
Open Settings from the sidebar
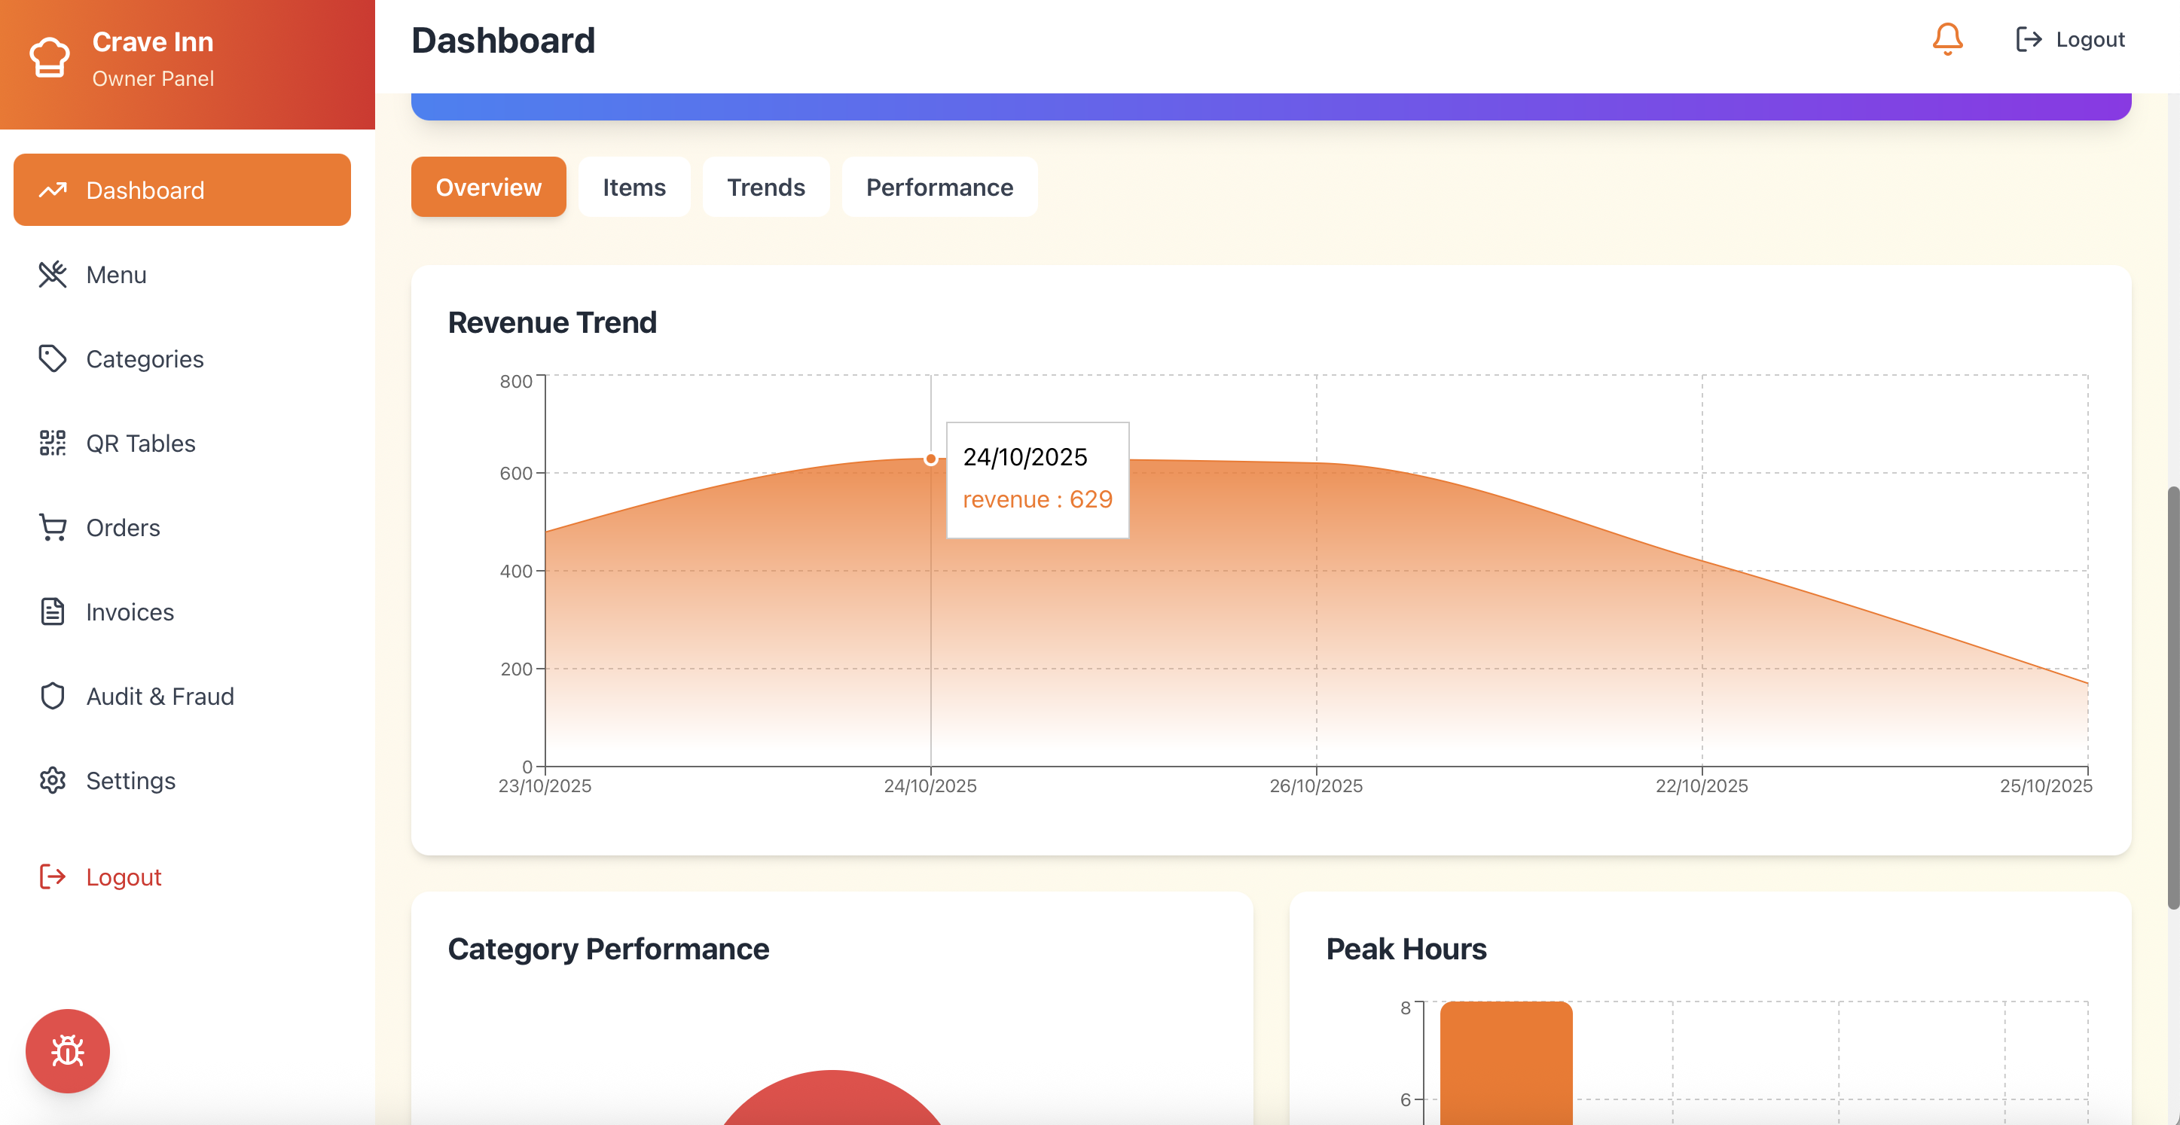(182, 780)
